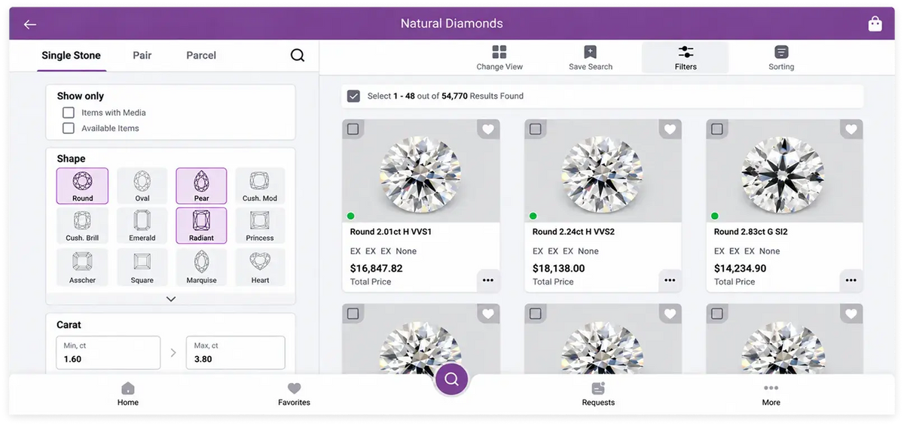Tick checkbox on Round 2.83ct G SI2 card
The height and width of the screenshot is (426, 904).
pyautogui.click(x=716, y=129)
